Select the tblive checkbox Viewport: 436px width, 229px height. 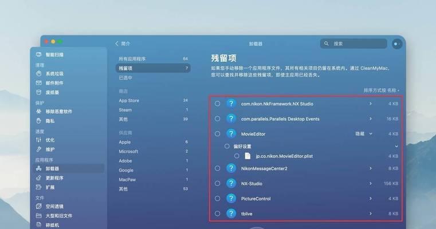218,214
